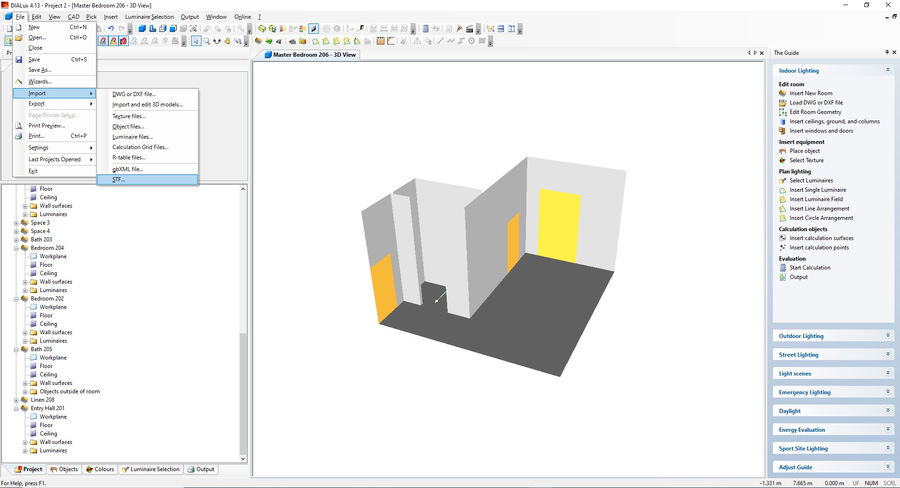
Task: Click the Redo arrow icon
Action: 122,28
